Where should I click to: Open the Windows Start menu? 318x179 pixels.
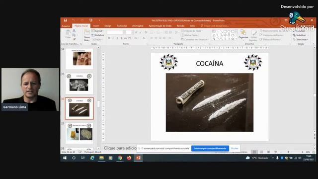(65, 158)
